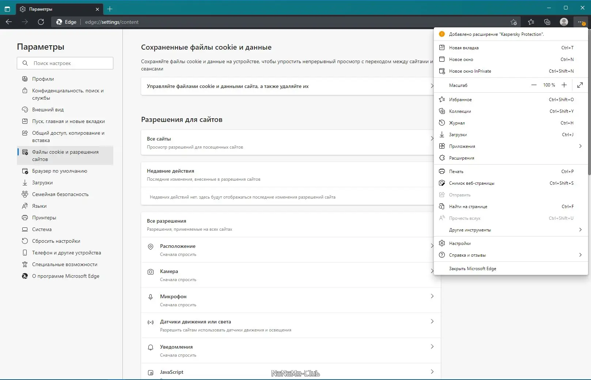Image resolution: width=591 pixels, height=380 pixels.
Task: Click the Уведомления bell icon
Action: [151, 348]
